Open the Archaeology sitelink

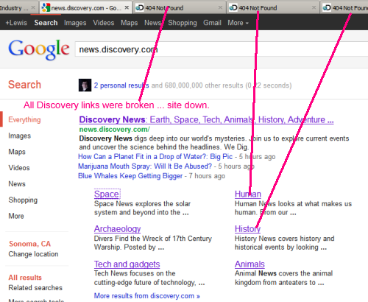pos(117,229)
